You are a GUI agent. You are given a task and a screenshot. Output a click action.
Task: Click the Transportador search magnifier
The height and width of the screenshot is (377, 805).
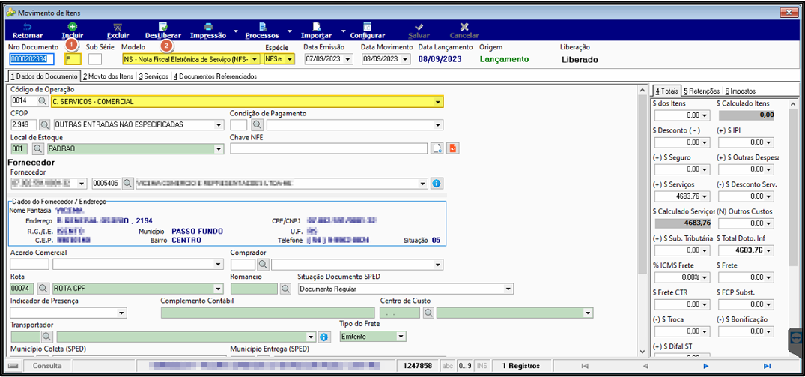tap(47, 337)
